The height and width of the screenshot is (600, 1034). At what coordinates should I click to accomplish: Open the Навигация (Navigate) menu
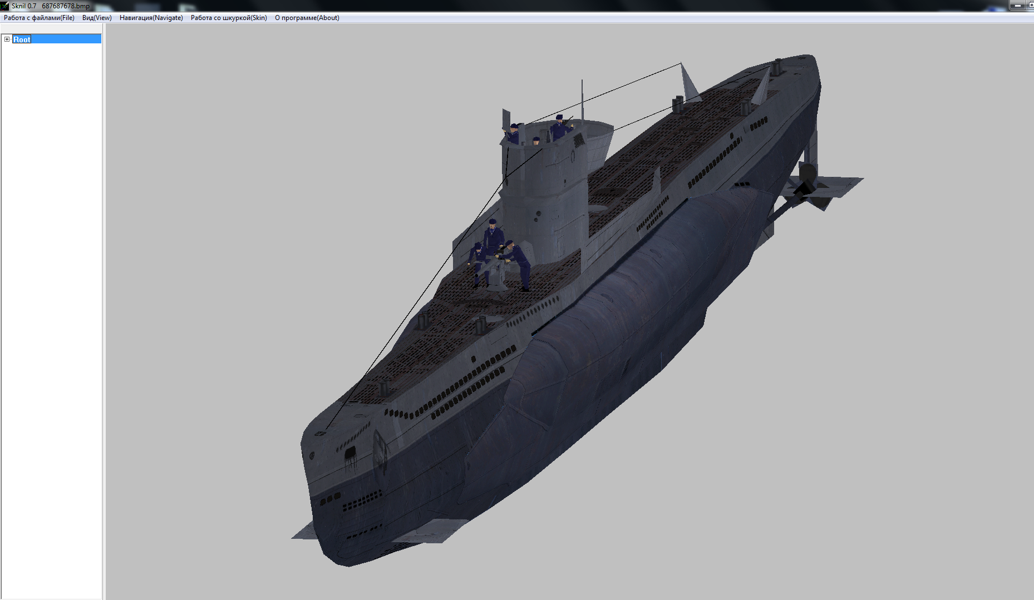click(x=151, y=18)
